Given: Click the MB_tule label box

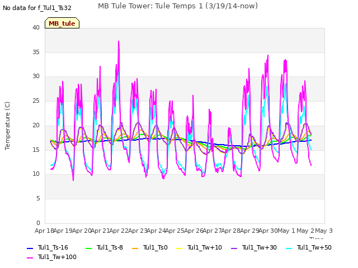Looking at the screenshot, I should (62, 23).
